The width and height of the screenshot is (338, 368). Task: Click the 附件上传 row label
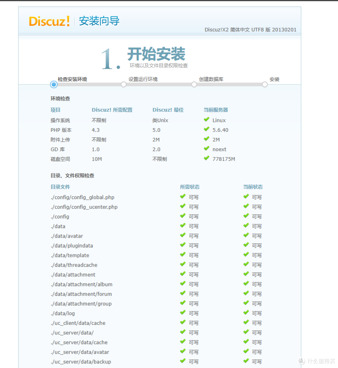click(x=60, y=140)
